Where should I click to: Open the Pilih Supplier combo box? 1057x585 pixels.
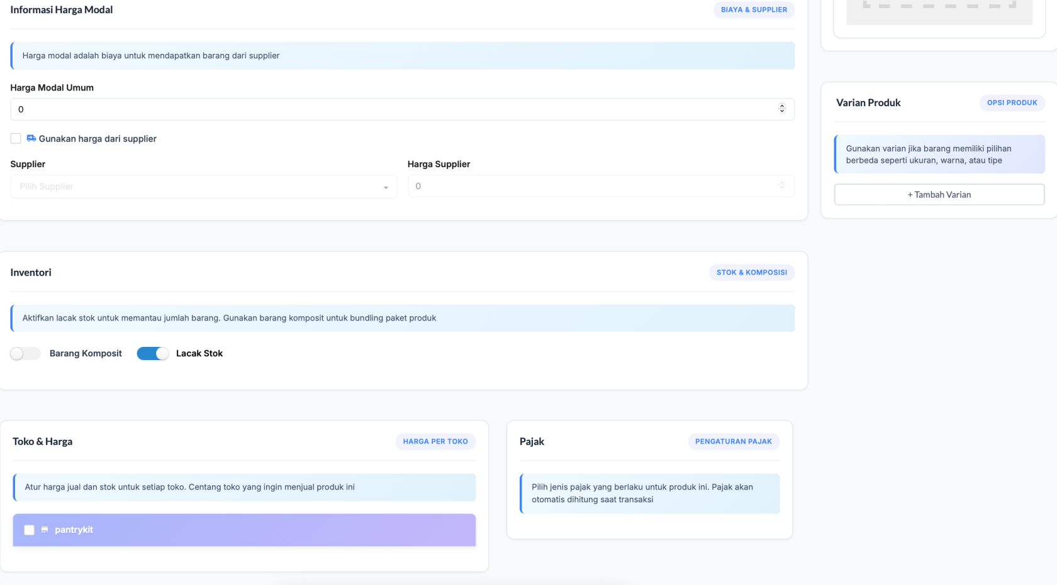point(195,187)
